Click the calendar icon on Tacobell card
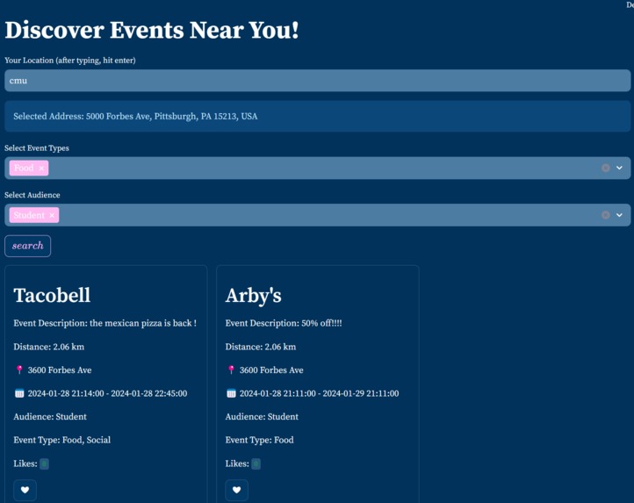Image resolution: width=634 pixels, height=503 pixels. [19, 393]
